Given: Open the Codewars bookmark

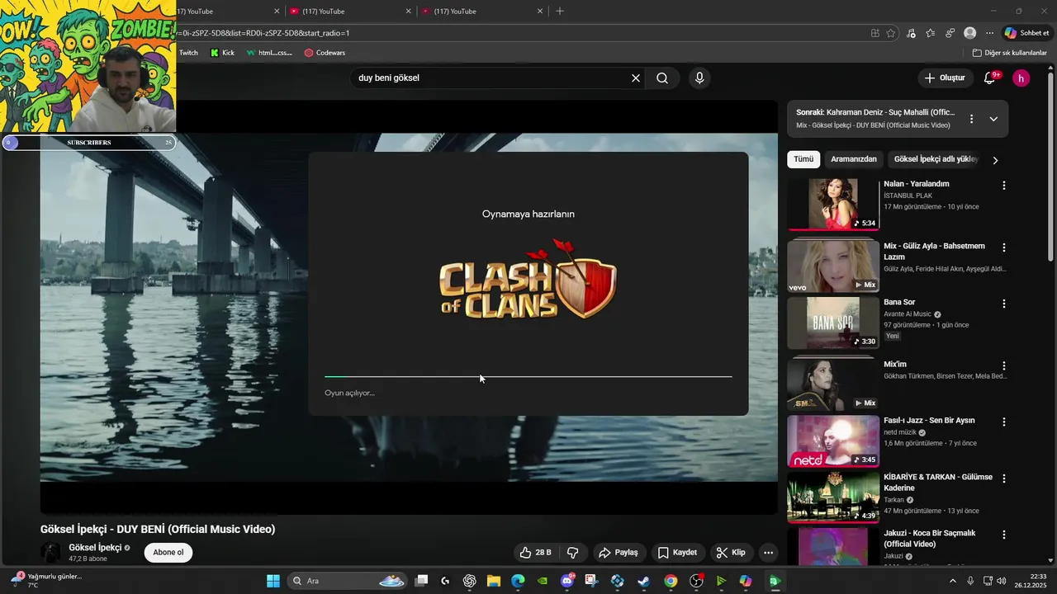Looking at the screenshot, I should [325, 53].
